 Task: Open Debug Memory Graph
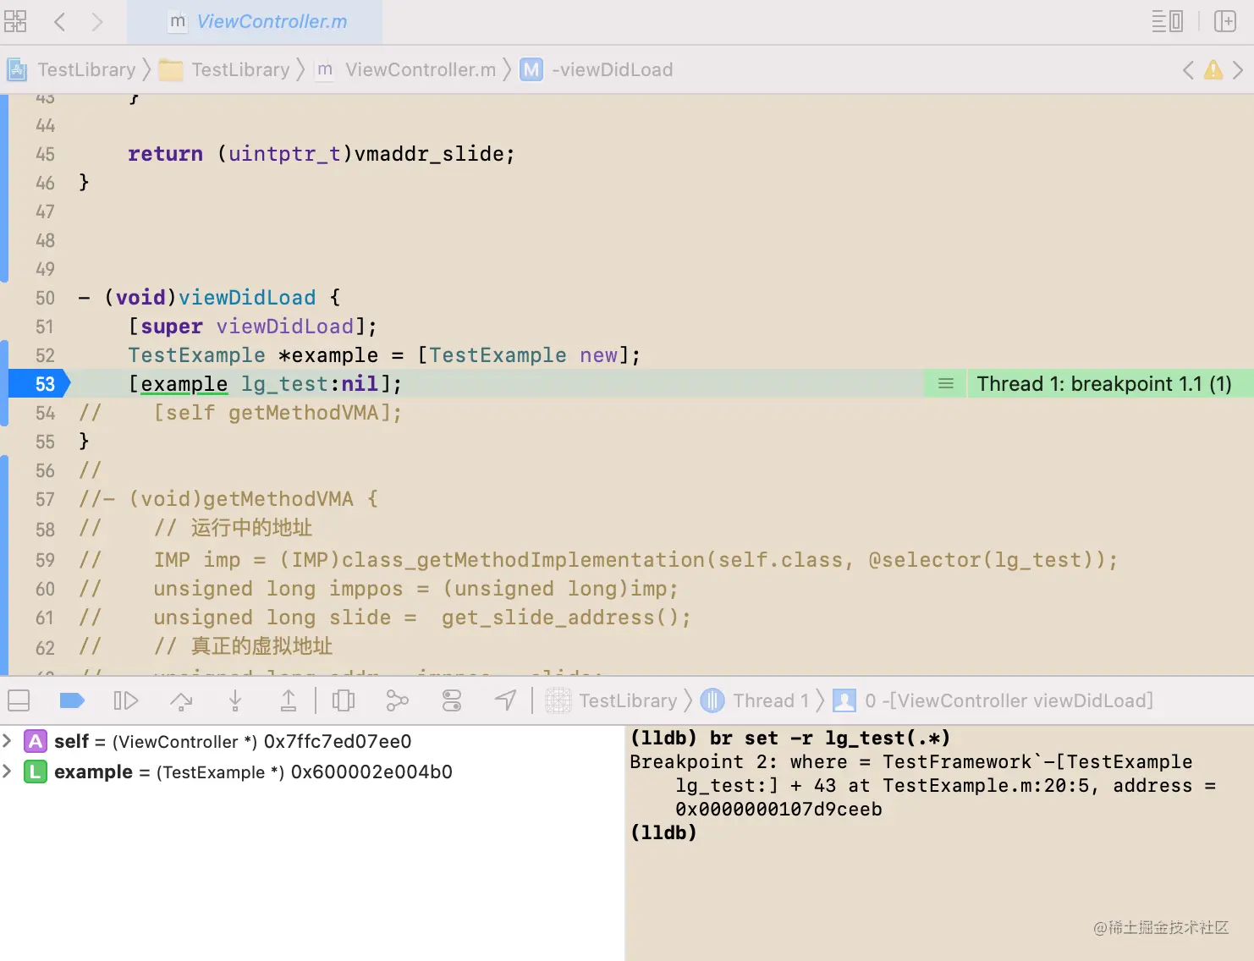coord(397,700)
